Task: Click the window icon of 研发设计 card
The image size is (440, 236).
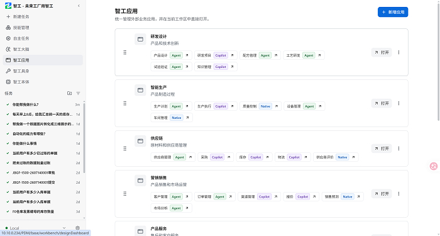Action: tap(140, 39)
